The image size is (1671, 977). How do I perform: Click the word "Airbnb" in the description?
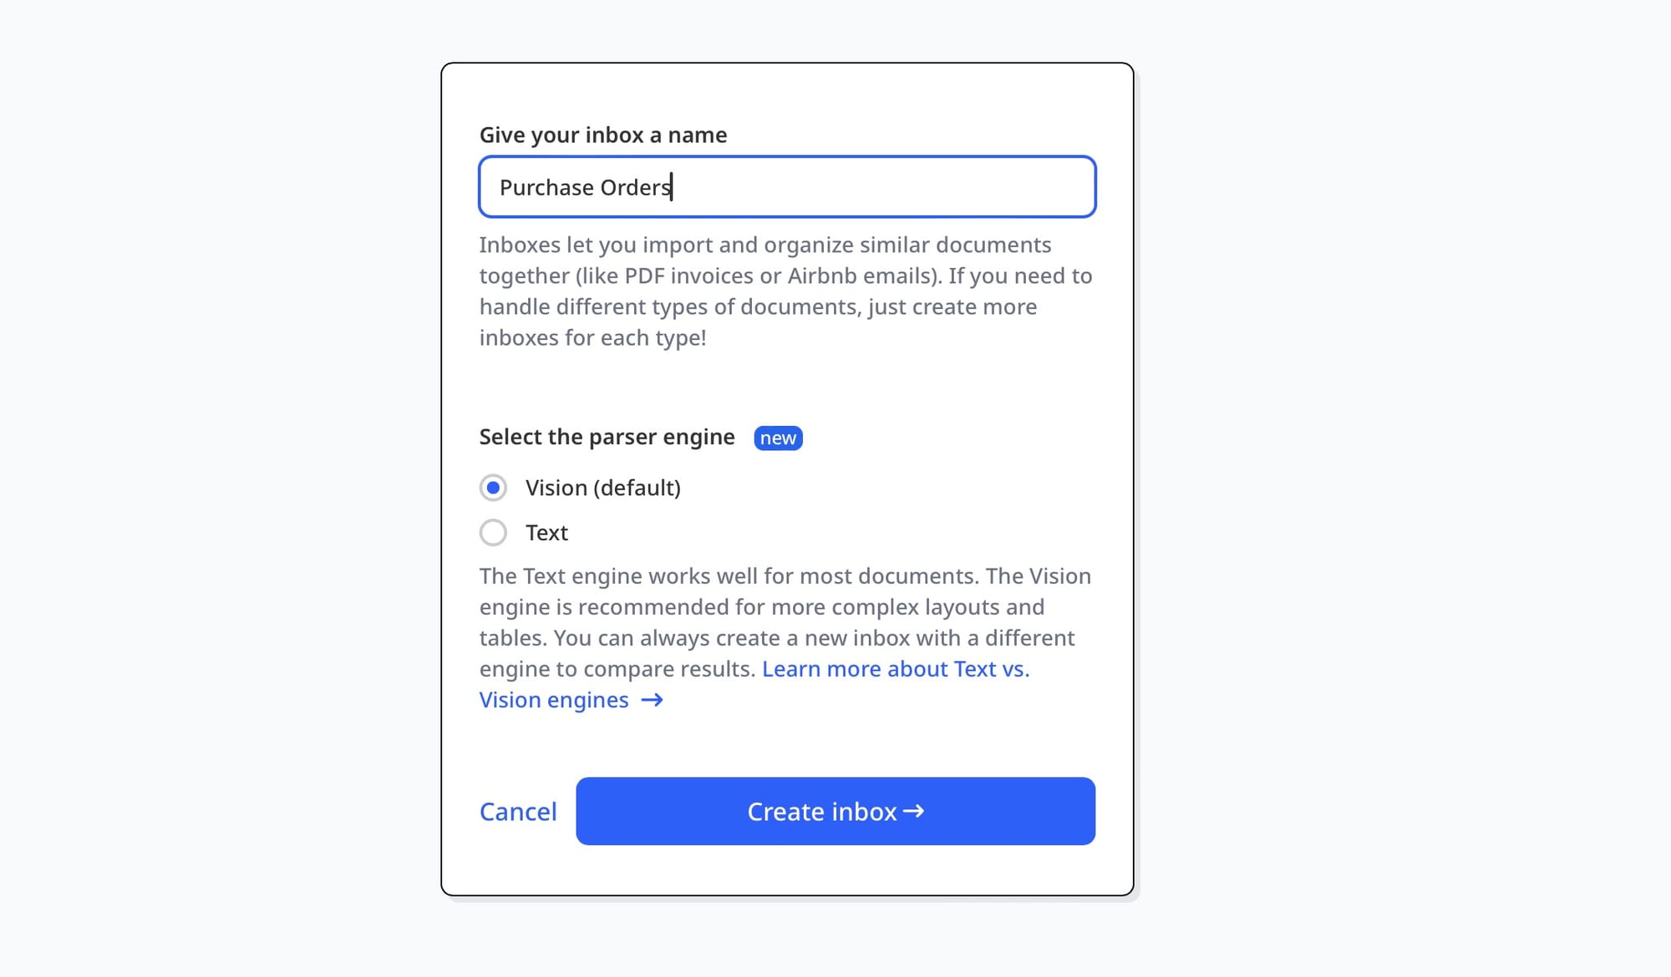821,276
